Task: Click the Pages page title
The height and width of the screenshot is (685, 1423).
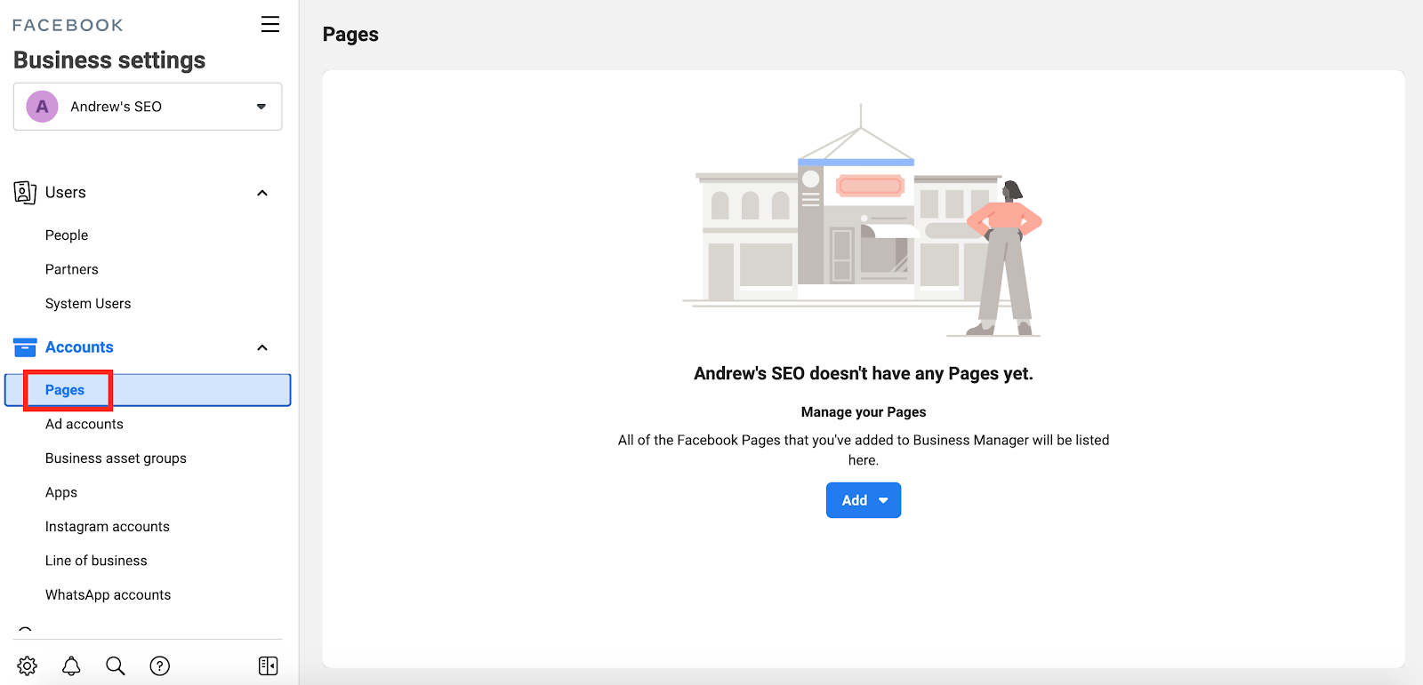Action: pos(350,35)
